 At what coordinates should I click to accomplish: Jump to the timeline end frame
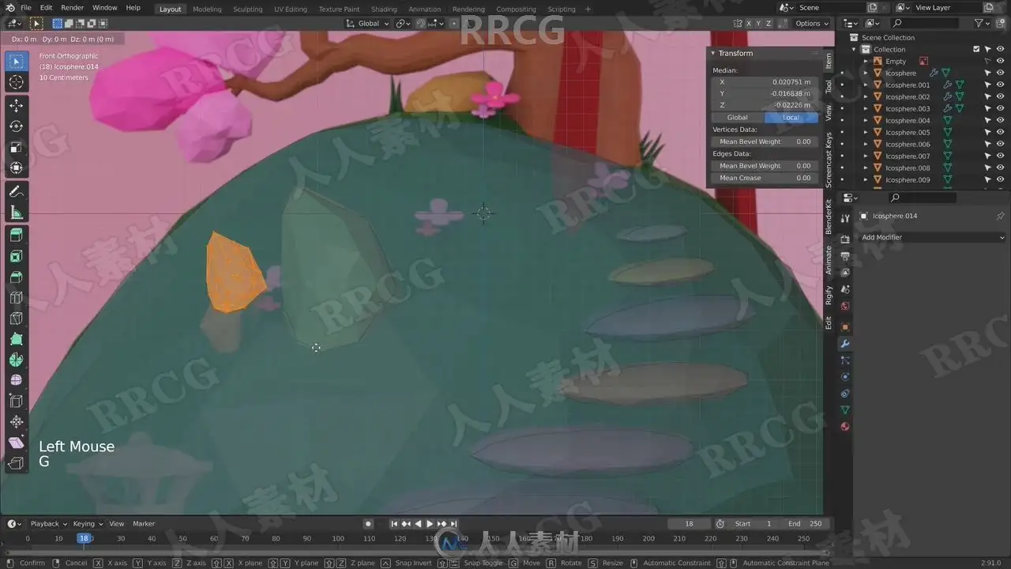coord(453,524)
